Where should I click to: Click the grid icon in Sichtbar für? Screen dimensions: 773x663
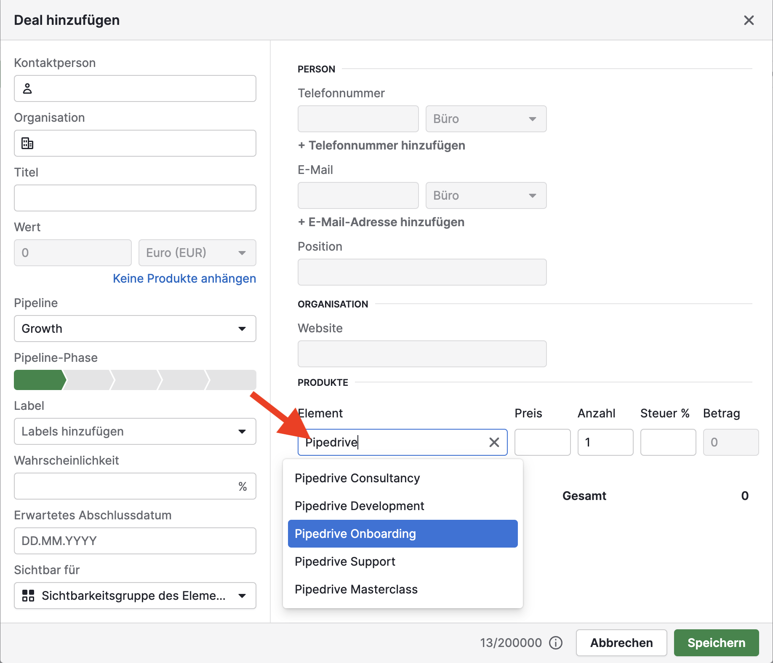click(28, 596)
